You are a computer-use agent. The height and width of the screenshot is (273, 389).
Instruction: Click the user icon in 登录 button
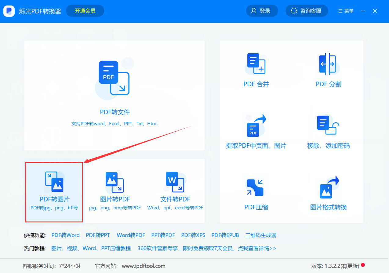tap(254, 11)
